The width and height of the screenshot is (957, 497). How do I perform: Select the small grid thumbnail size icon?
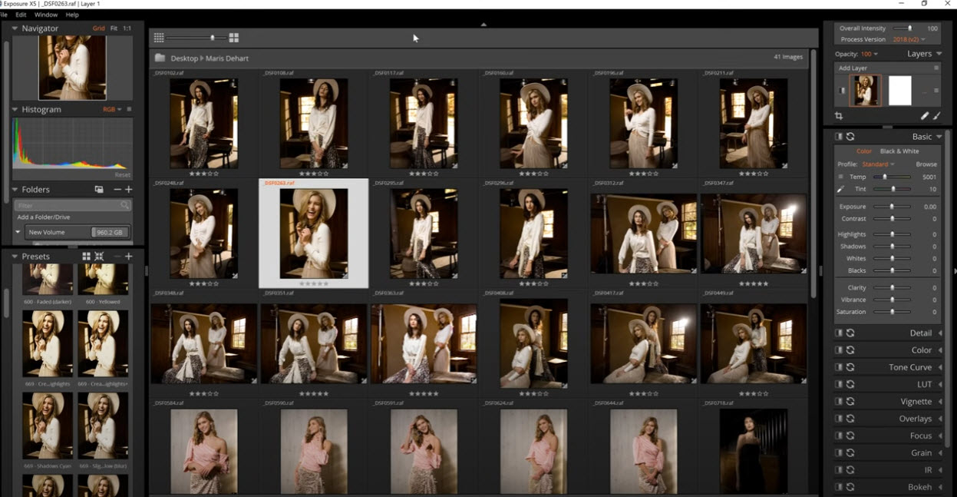tap(159, 38)
